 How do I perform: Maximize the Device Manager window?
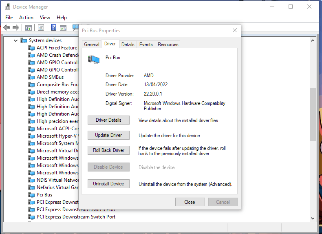pyautogui.click(x=291, y=7)
